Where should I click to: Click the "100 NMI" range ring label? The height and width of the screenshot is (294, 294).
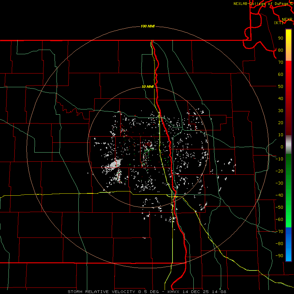148,26
